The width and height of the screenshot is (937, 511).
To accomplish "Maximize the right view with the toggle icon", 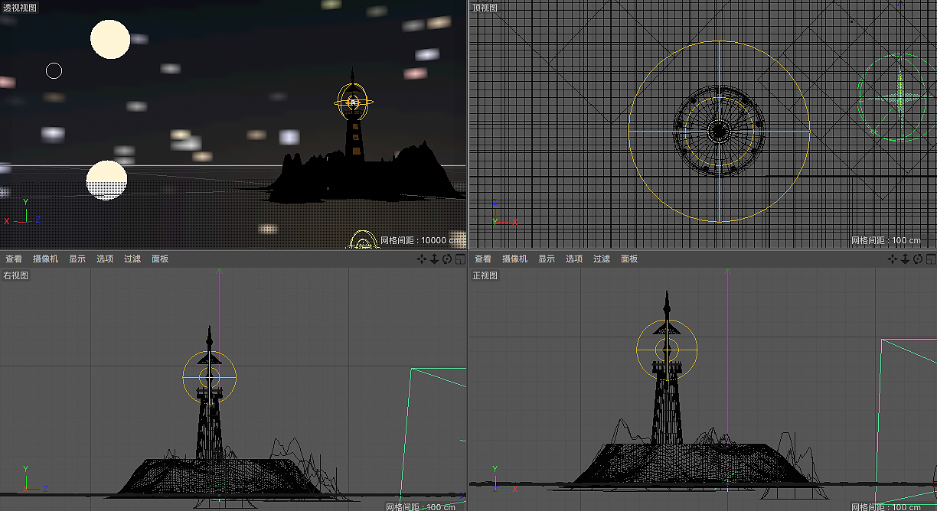I will pyautogui.click(x=460, y=259).
